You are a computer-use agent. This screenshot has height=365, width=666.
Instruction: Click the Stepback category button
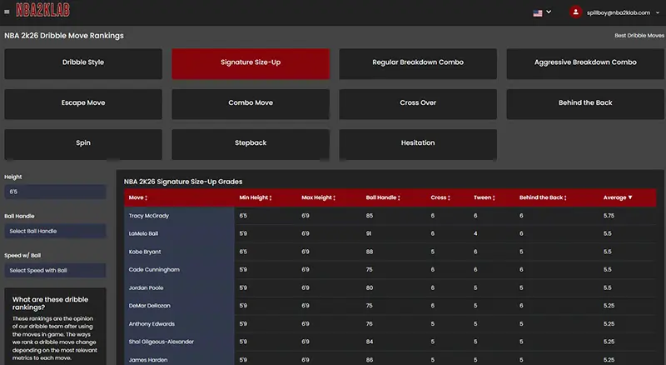pos(251,143)
